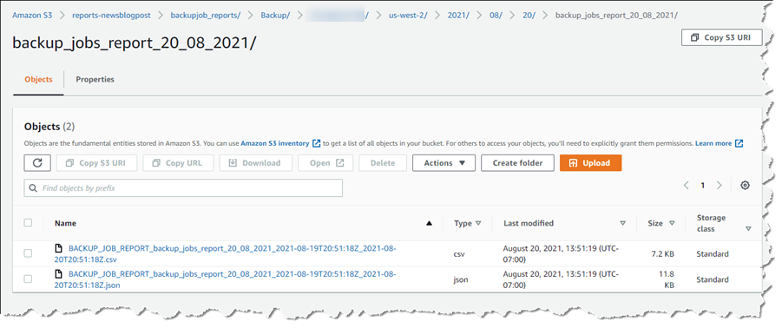Click Standard storage class in csv row
Viewport: 782px width, 328px height.
pyautogui.click(x=713, y=253)
